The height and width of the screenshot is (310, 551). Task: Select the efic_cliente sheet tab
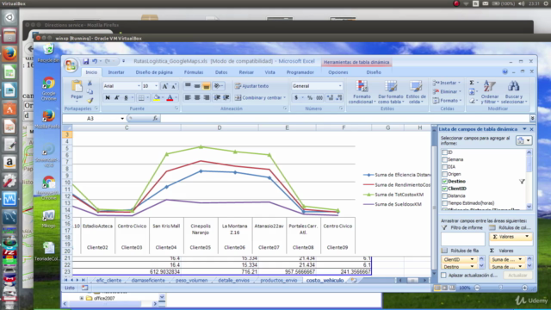point(108,281)
